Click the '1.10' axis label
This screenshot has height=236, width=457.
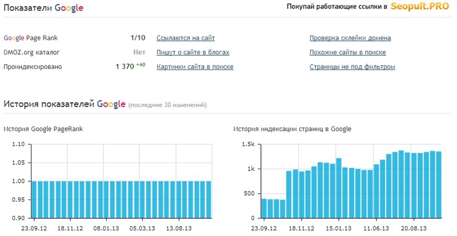click(18, 144)
